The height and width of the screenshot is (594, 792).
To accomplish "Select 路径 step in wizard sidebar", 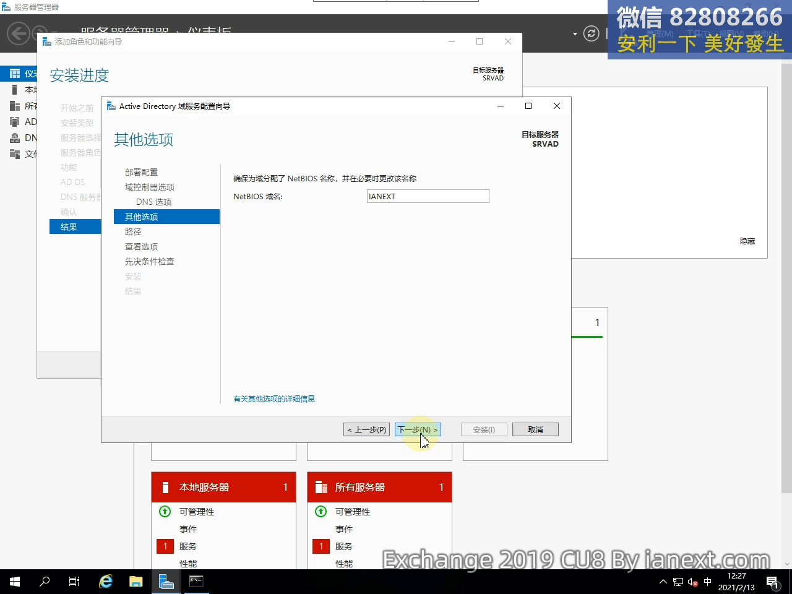I will click(x=133, y=231).
